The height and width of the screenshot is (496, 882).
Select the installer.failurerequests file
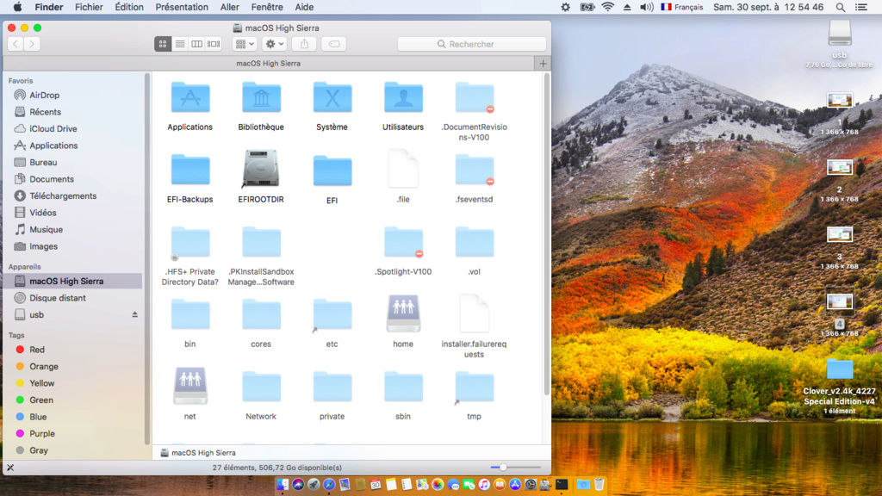tap(475, 313)
